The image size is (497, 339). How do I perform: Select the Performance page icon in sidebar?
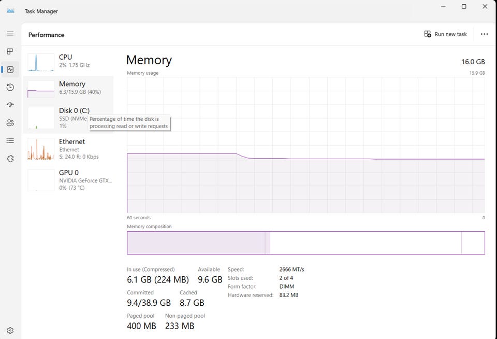(10, 69)
